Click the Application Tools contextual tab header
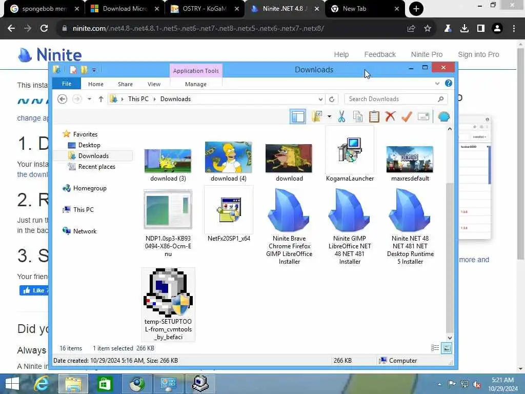This screenshot has width=525, height=394. [x=196, y=71]
